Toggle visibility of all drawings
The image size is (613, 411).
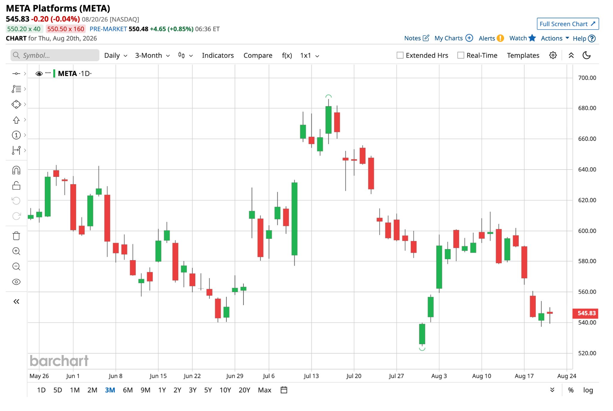click(16, 282)
